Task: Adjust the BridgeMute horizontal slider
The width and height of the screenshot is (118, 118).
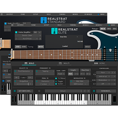Action: point(23,84)
